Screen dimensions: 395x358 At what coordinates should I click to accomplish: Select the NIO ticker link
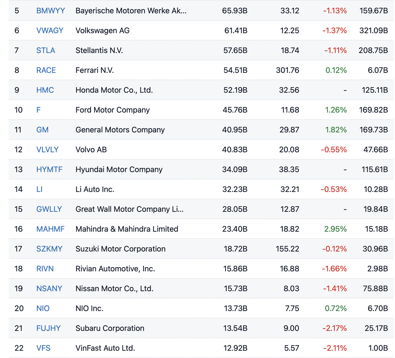point(43,308)
